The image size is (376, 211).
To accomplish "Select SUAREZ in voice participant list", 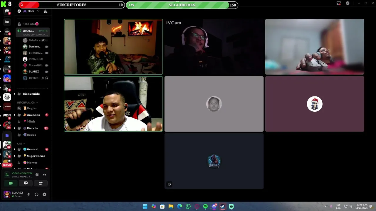I will click(36, 72).
